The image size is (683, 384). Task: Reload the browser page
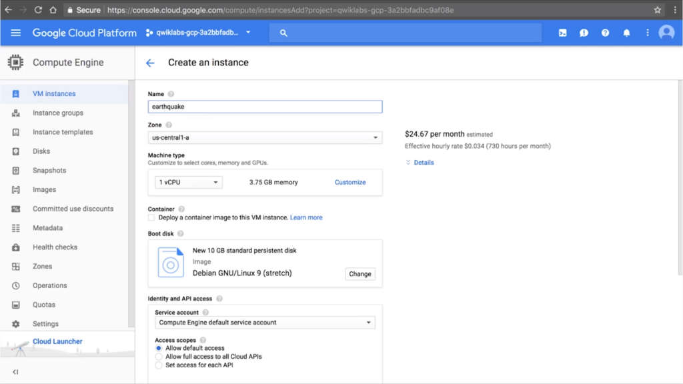[x=38, y=10]
